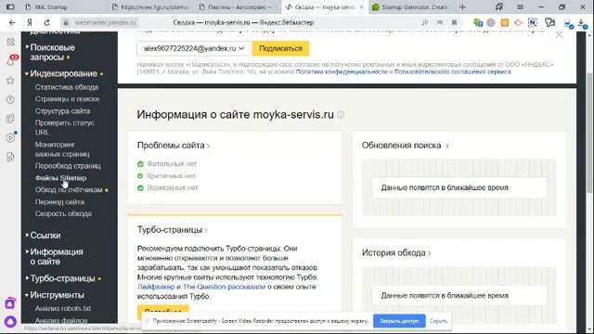The image size is (594, 334).
Task: Open Политики конфиденциальности link
Action: pyautogui.click(x=342, y=71)
